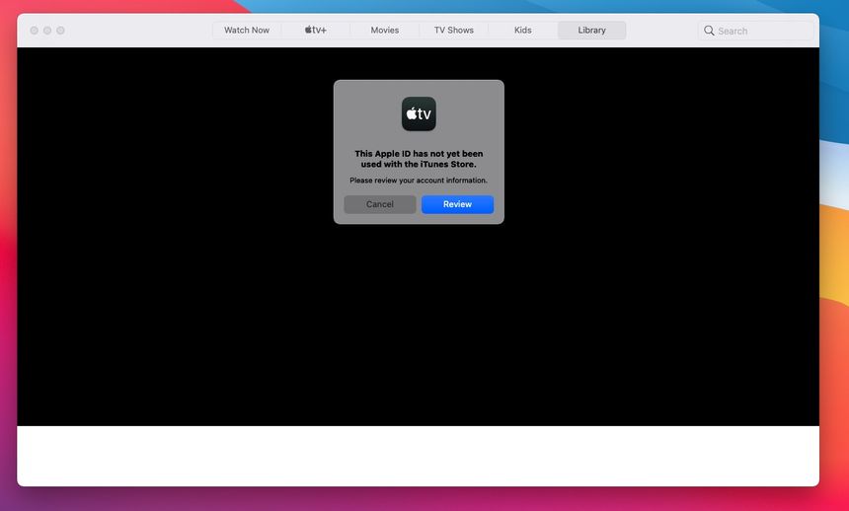
Task: Click the black content area below dialog
Action: click(x=419, y=326)
